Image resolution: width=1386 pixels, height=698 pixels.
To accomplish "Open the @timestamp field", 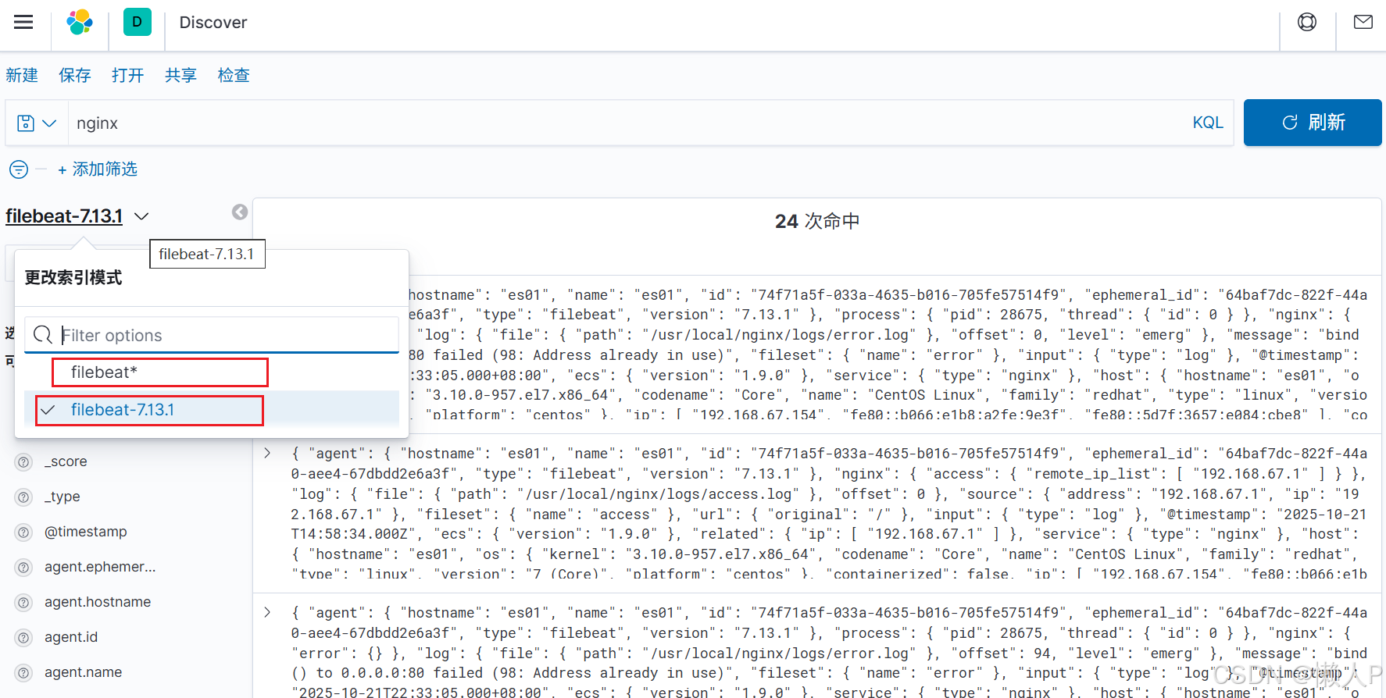I will coord(86,532).
